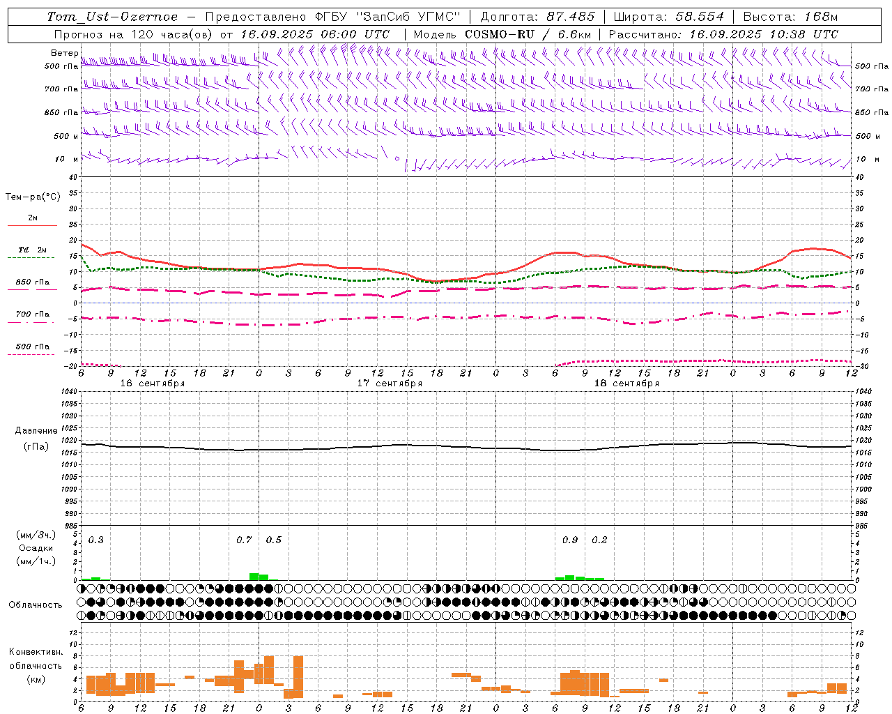Click the Облачность cloud cover label
This screenshot has width=892, height=714.
(36, 605)
